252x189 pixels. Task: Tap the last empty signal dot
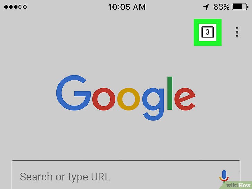[25, 7]
